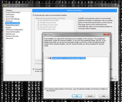Select Web Services category
The width and height of the screenshot is (122, 102).
pyautogui.click(x=10, y=34)
